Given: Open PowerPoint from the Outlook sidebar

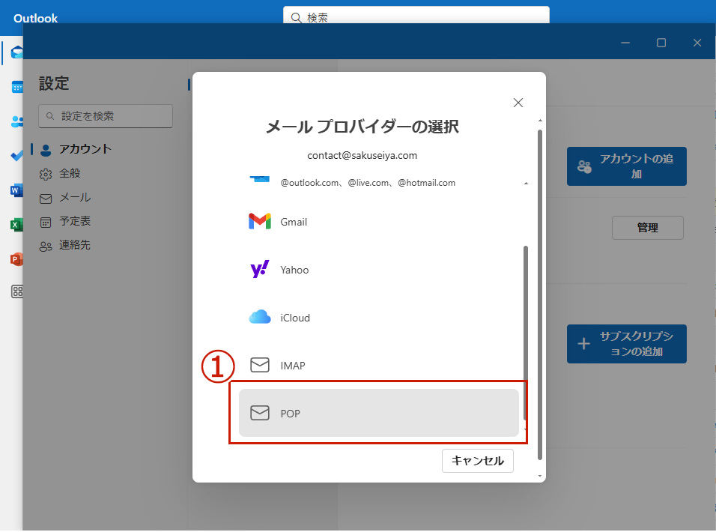Looking at the screenshot, I should pos(16,259).
